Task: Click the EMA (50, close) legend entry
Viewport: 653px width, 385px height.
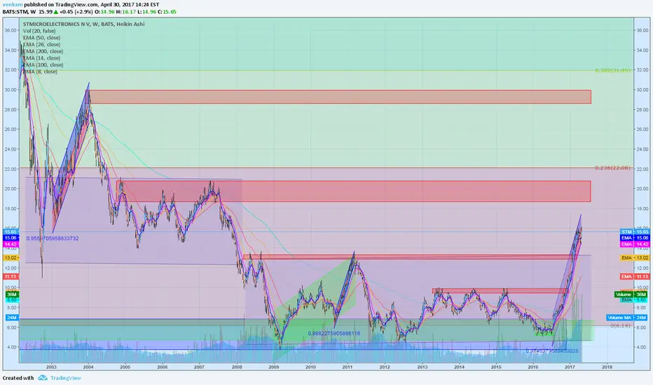Action: coord(41,38)
